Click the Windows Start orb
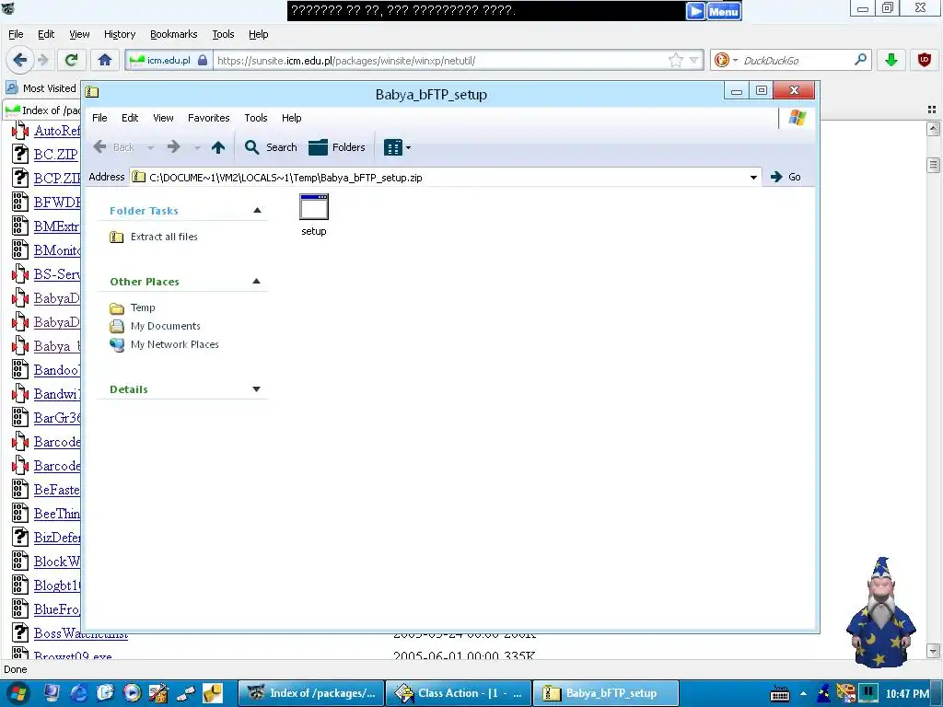Screen dimensions: 943x707 [x=17, y=693]
